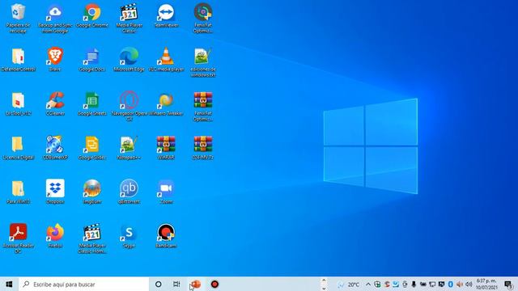Open the 20°C weather widget
This screenshot has width=518, height=291.
click(x=349, y=284)
